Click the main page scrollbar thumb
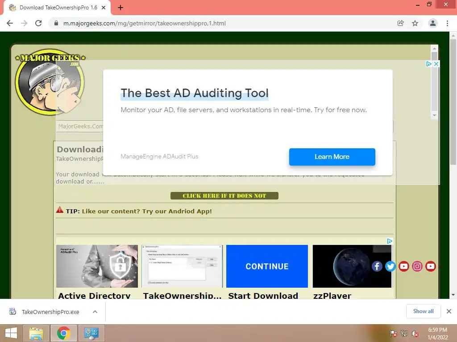This screenshot has height=342, width=457. 453,102
